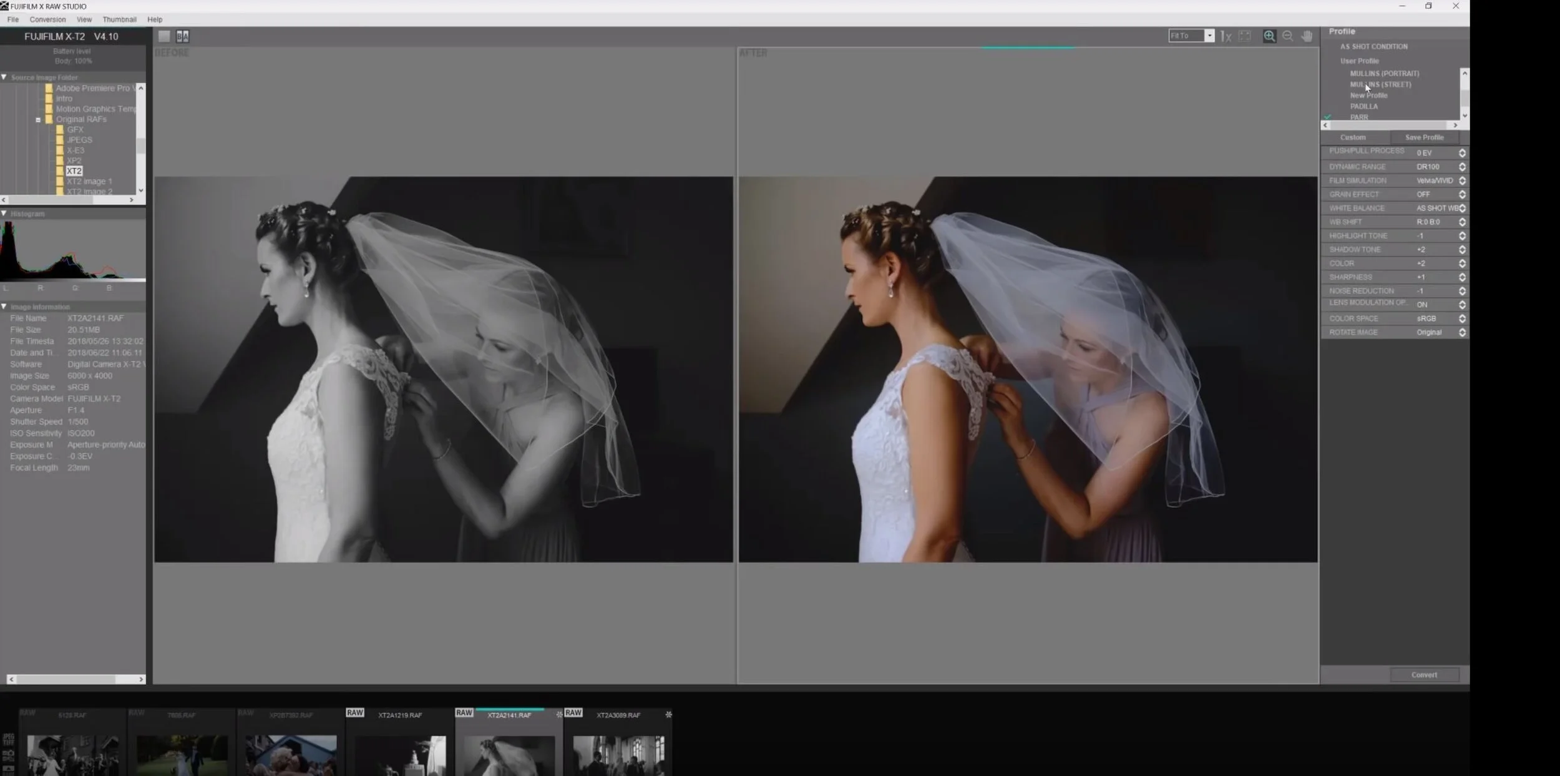This screenshot has width=1560, height=776.
Task: Activate the Hand pan tool
Action: point(1306,36)
